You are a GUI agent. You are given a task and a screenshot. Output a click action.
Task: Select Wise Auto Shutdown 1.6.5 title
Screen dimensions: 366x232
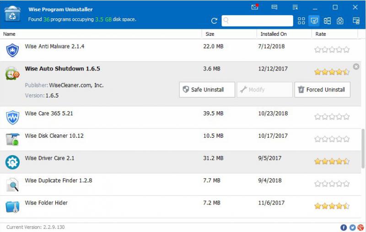(x=62, y=69)
